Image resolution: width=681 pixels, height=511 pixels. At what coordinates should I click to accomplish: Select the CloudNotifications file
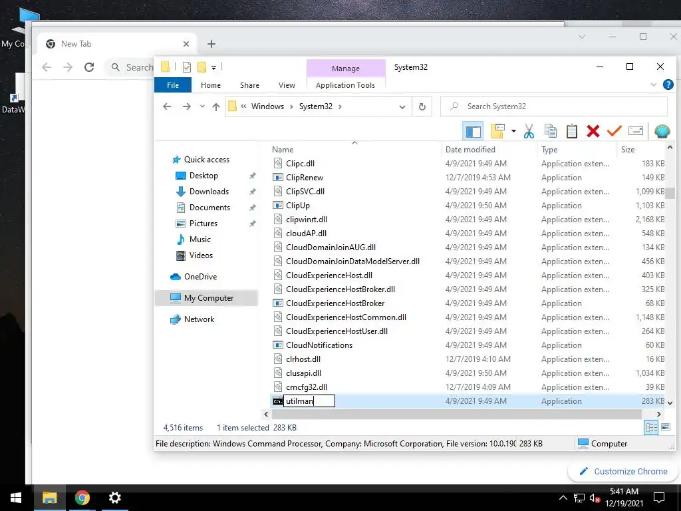click(x=319, y=345)
